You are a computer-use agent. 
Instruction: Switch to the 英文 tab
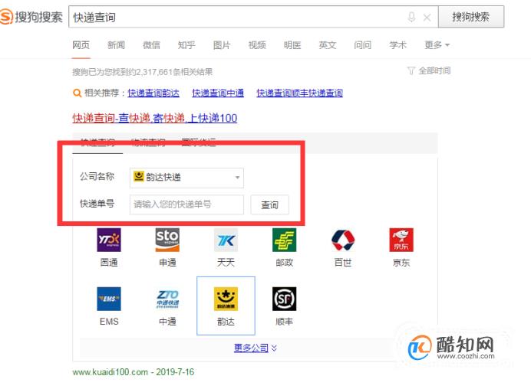[x=328, y=45]
